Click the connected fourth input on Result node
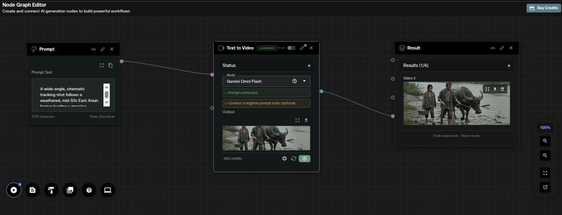Image resolution: width=562 pixels, height=215 pixels. coord(393,116)
